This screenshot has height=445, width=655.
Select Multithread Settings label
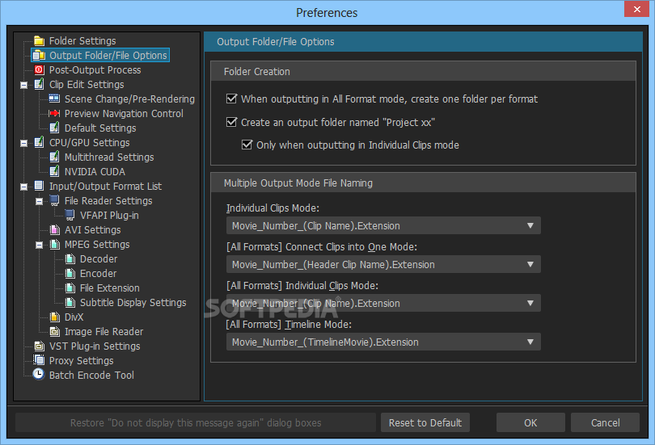[109, 157]
